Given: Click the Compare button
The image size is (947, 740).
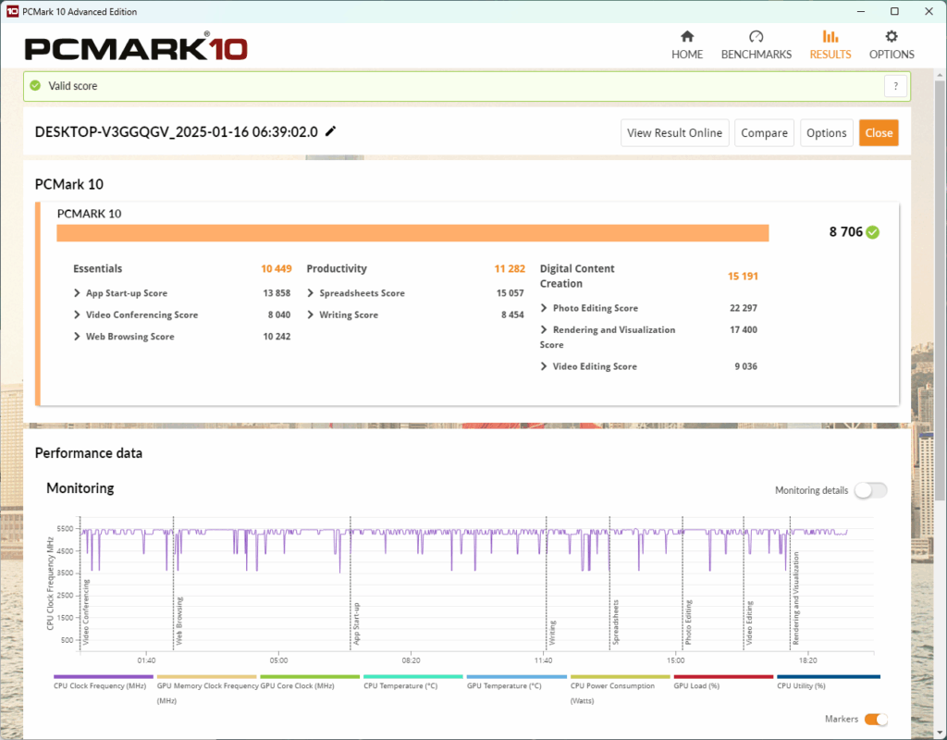Looking at the screenshot, I should (764, 133).
